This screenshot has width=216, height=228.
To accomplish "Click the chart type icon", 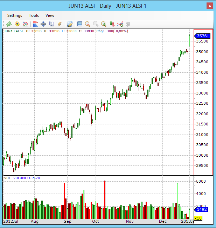I will [x=25, y=24].
